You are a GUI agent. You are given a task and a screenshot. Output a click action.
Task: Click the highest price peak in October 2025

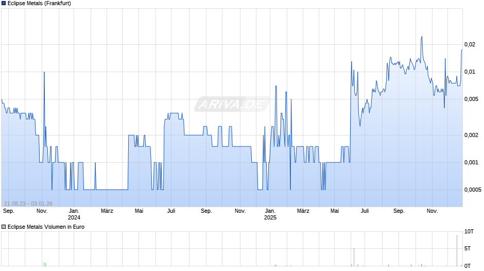[x=422, y=37]
